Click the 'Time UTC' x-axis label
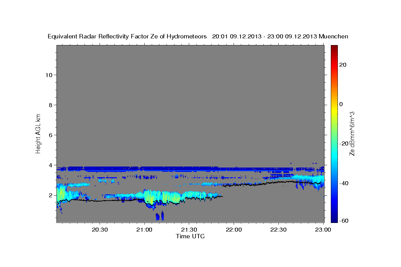The image size is (401, 267). (x=190, y=236)
